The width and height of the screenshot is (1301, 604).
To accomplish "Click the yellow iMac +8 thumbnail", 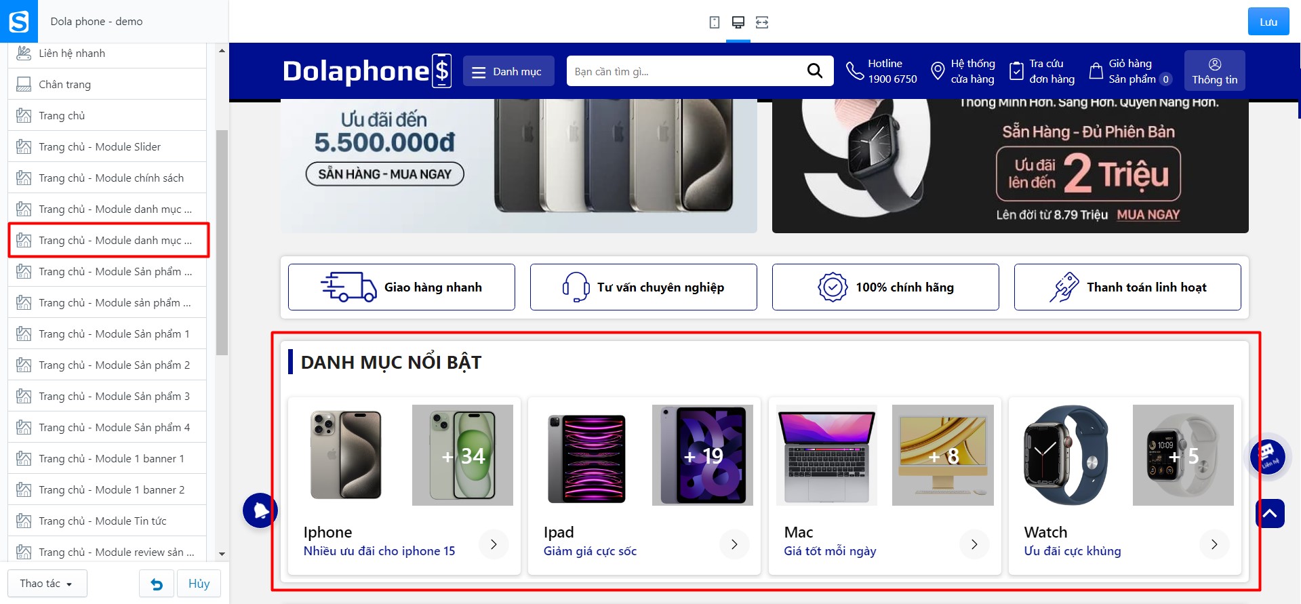I will click(942, 455).
